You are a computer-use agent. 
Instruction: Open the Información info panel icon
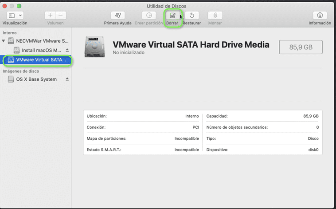pos(320,16)
